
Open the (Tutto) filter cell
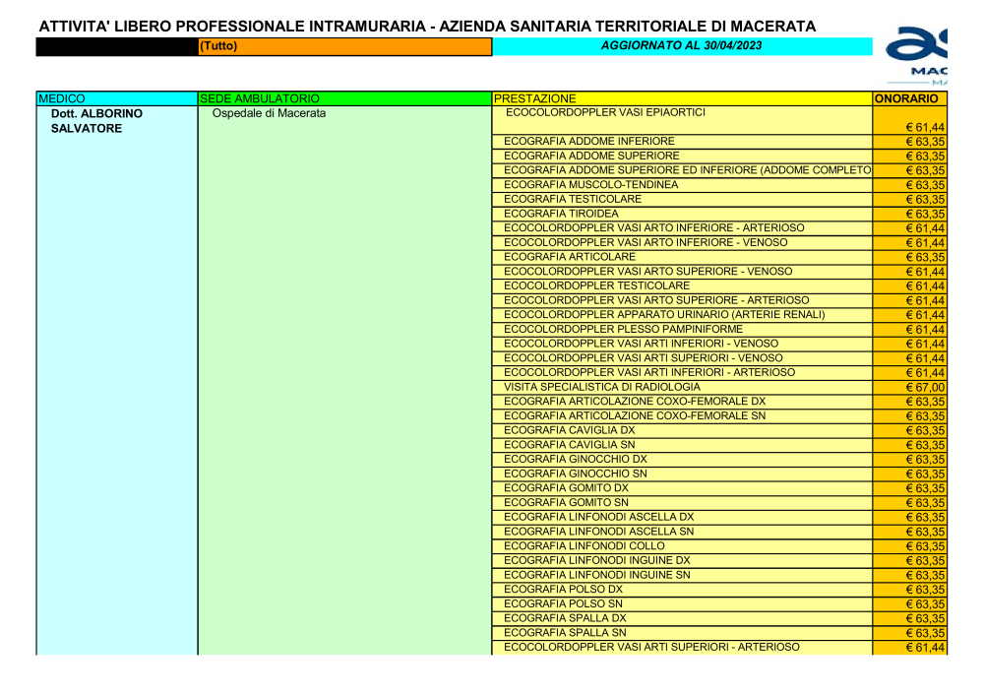coord(343,46)
